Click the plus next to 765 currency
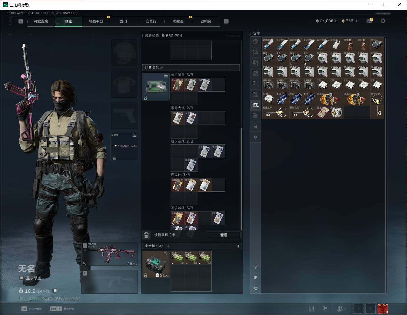 point(357,21)
